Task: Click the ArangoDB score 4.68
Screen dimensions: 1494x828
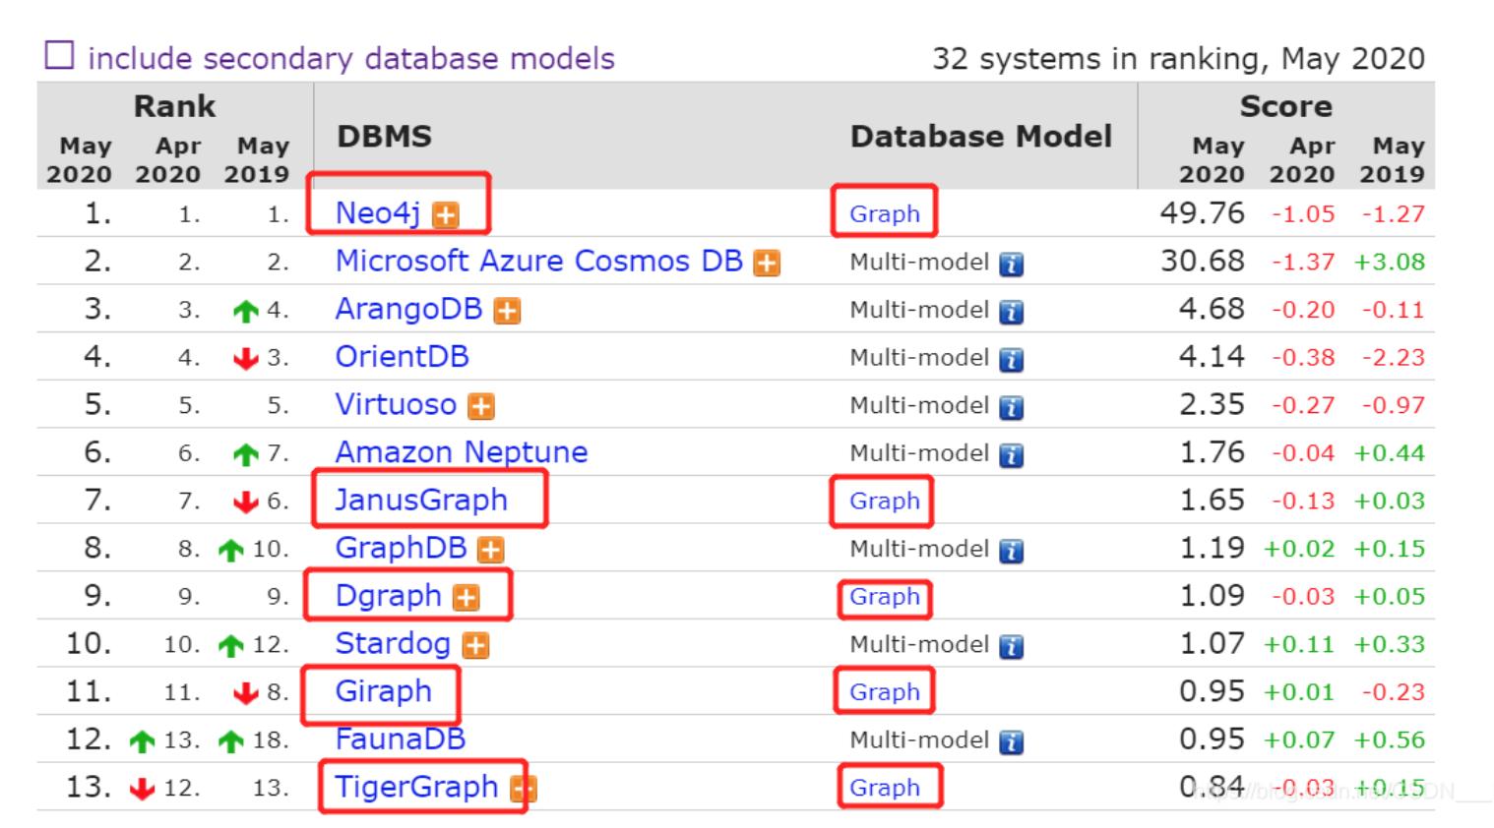Action: pyautogui.click(x=1212, y=309)
